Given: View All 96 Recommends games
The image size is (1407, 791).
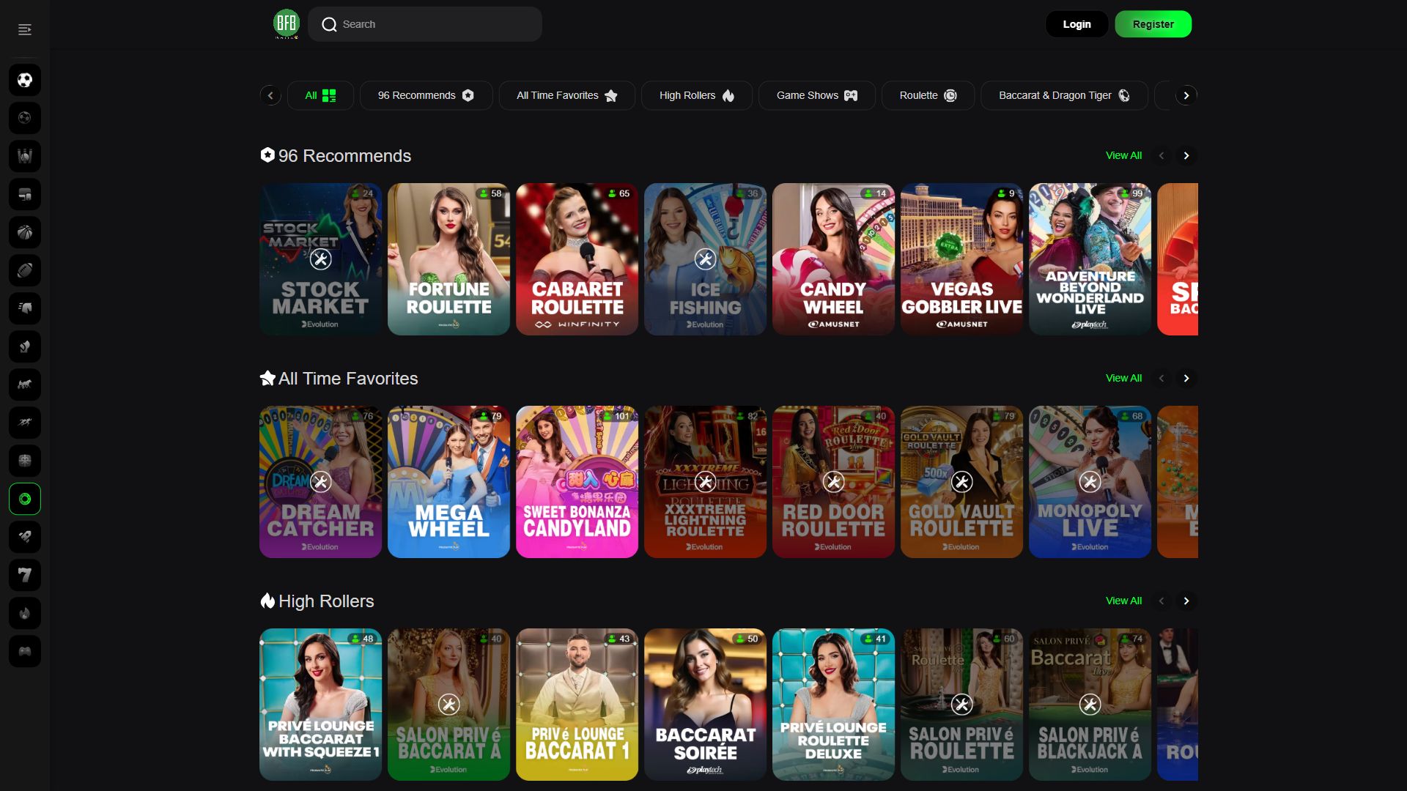Looking at the screenshot, I should click(x=1123, y=155).
